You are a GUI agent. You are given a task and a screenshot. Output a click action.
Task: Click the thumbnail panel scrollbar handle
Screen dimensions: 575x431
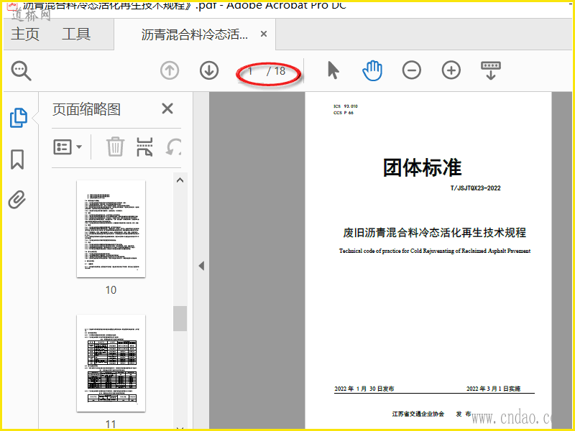(x=180, y=318)
